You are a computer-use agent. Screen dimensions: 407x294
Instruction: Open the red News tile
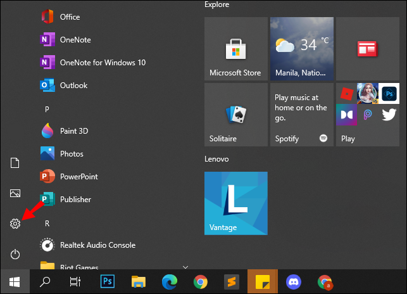pos(368,49)
